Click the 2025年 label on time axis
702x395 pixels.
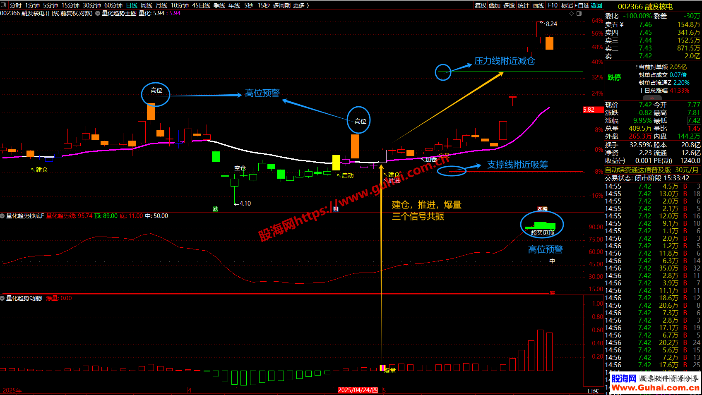12,390
